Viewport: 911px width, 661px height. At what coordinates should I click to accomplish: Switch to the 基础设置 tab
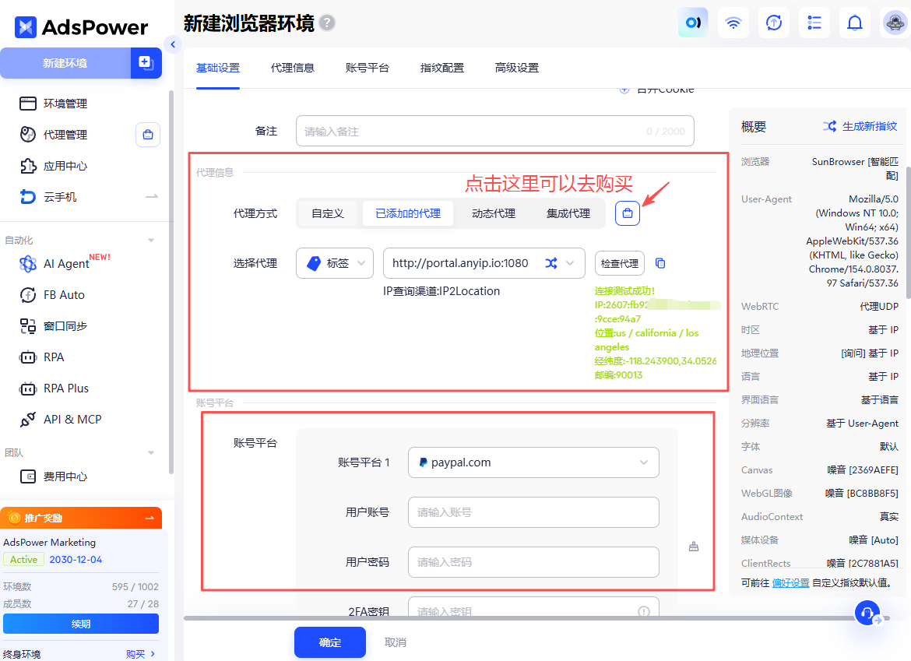[218, 68]
